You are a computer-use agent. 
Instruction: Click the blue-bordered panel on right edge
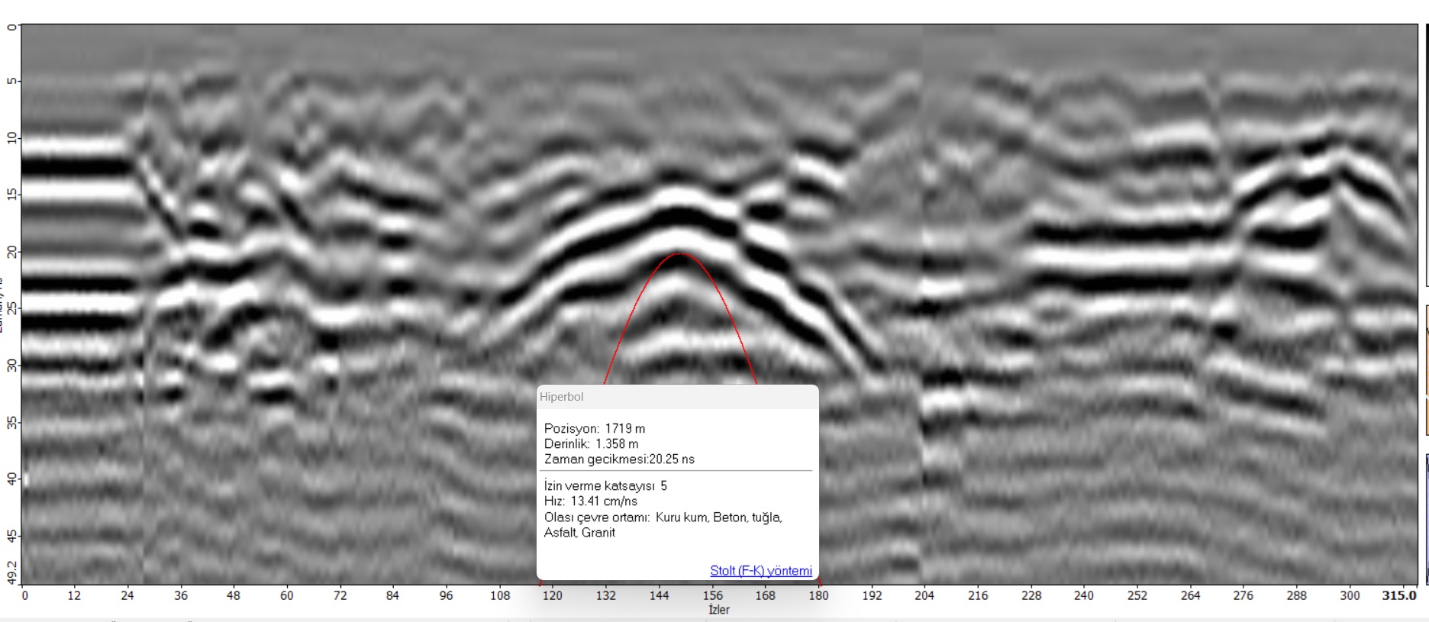point(1426,519)
